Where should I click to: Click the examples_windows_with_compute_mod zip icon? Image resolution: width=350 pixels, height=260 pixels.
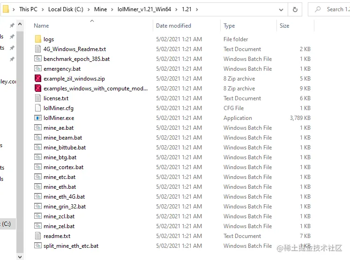pyautogui.click(x=38, y=88)
